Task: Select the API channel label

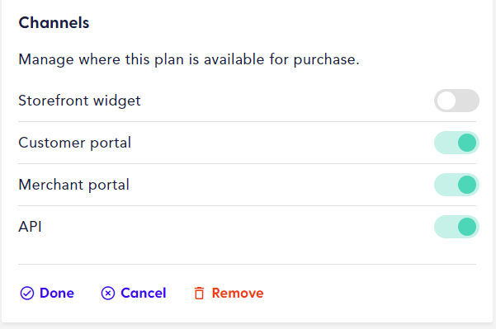Action: (x=30, y=227)
